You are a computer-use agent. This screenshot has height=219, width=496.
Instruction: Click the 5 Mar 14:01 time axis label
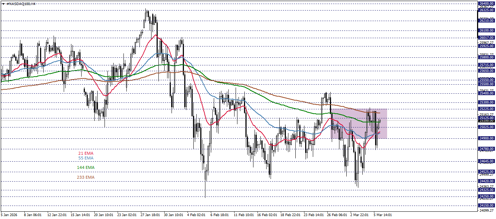(382, 214)
